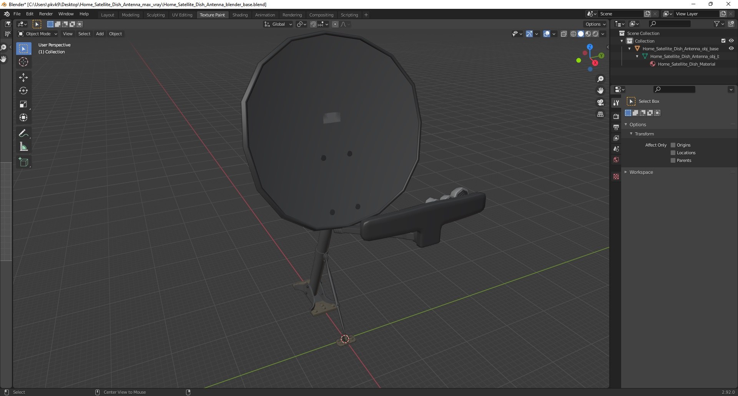Click the new collection button in outliner

[x=731, y=24]
